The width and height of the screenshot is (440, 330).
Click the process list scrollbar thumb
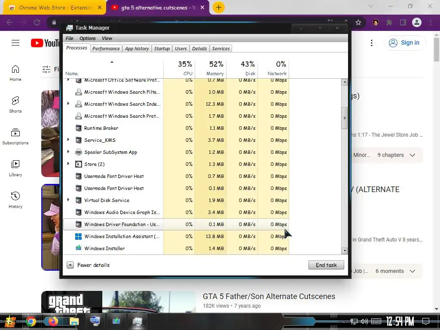point(345,118)
